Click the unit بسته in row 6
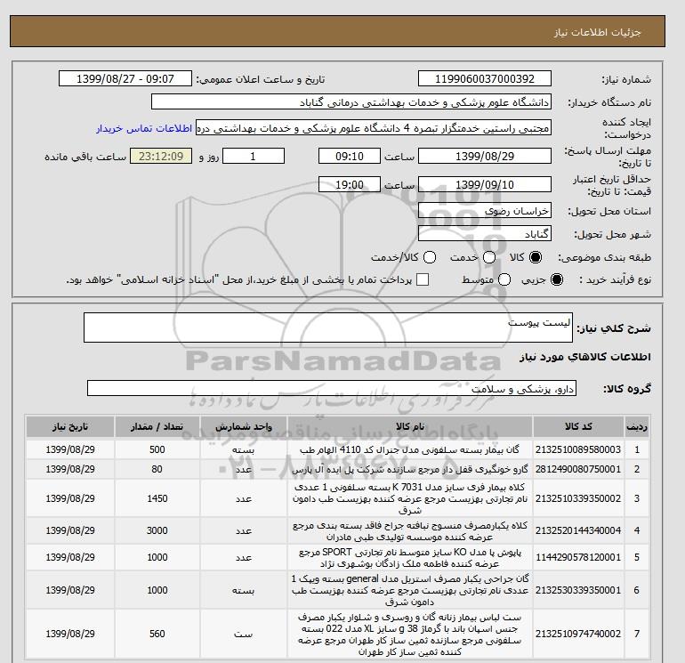The image size is (685, 663). [x=244, y=590]
